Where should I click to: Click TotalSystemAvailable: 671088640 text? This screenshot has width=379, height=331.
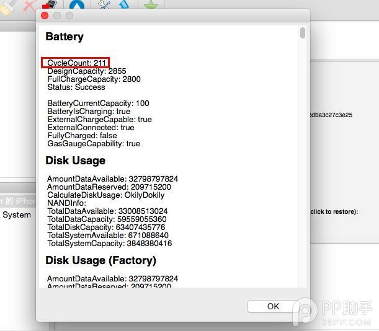tap(108, 235)
